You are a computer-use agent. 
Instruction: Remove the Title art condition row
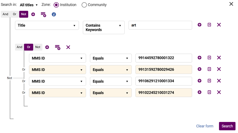coord(219,25)
